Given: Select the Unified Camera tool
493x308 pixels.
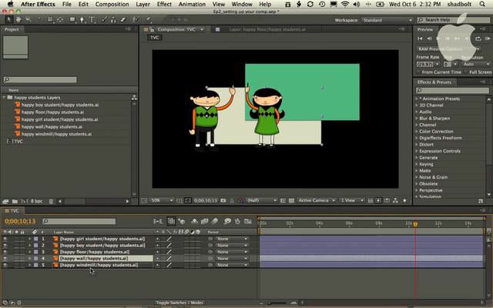Looking at the screenshot, I should (50, 19).
